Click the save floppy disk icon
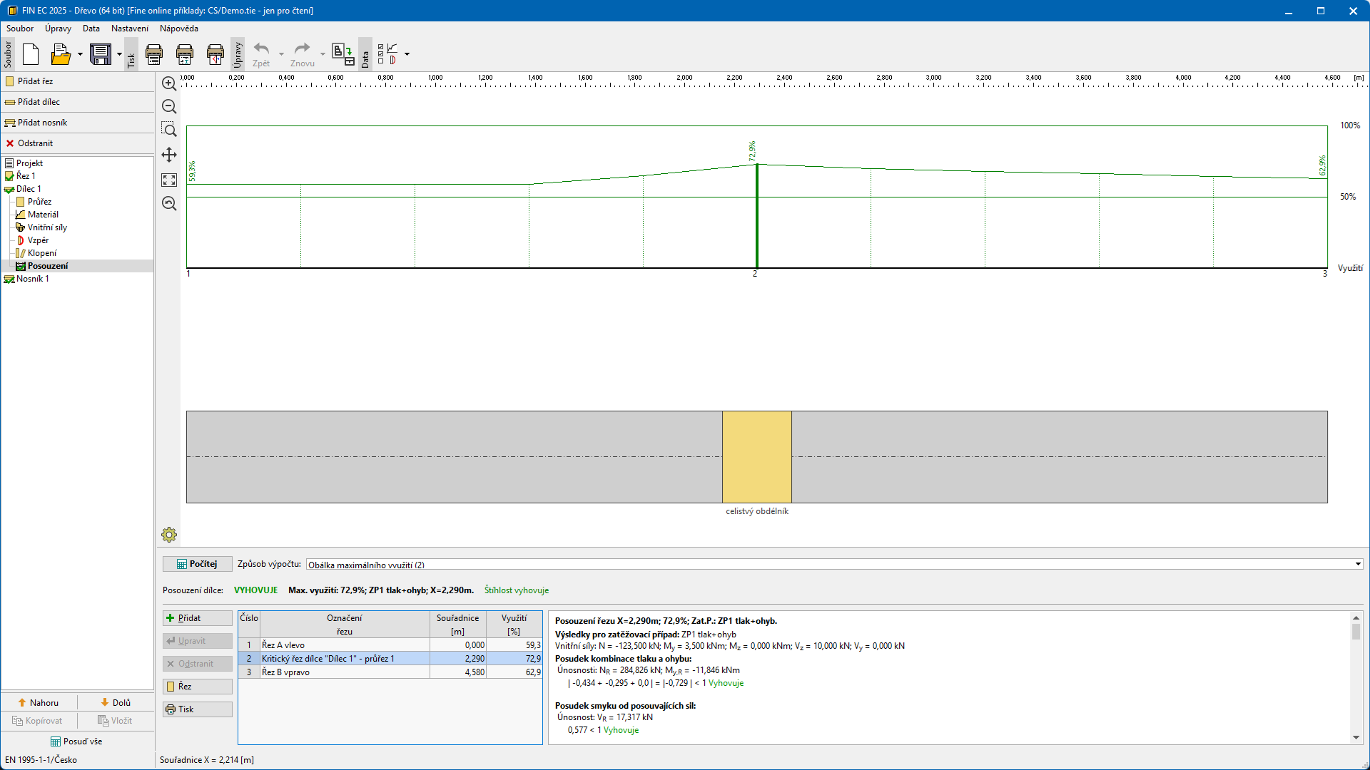 click(101, 54)
